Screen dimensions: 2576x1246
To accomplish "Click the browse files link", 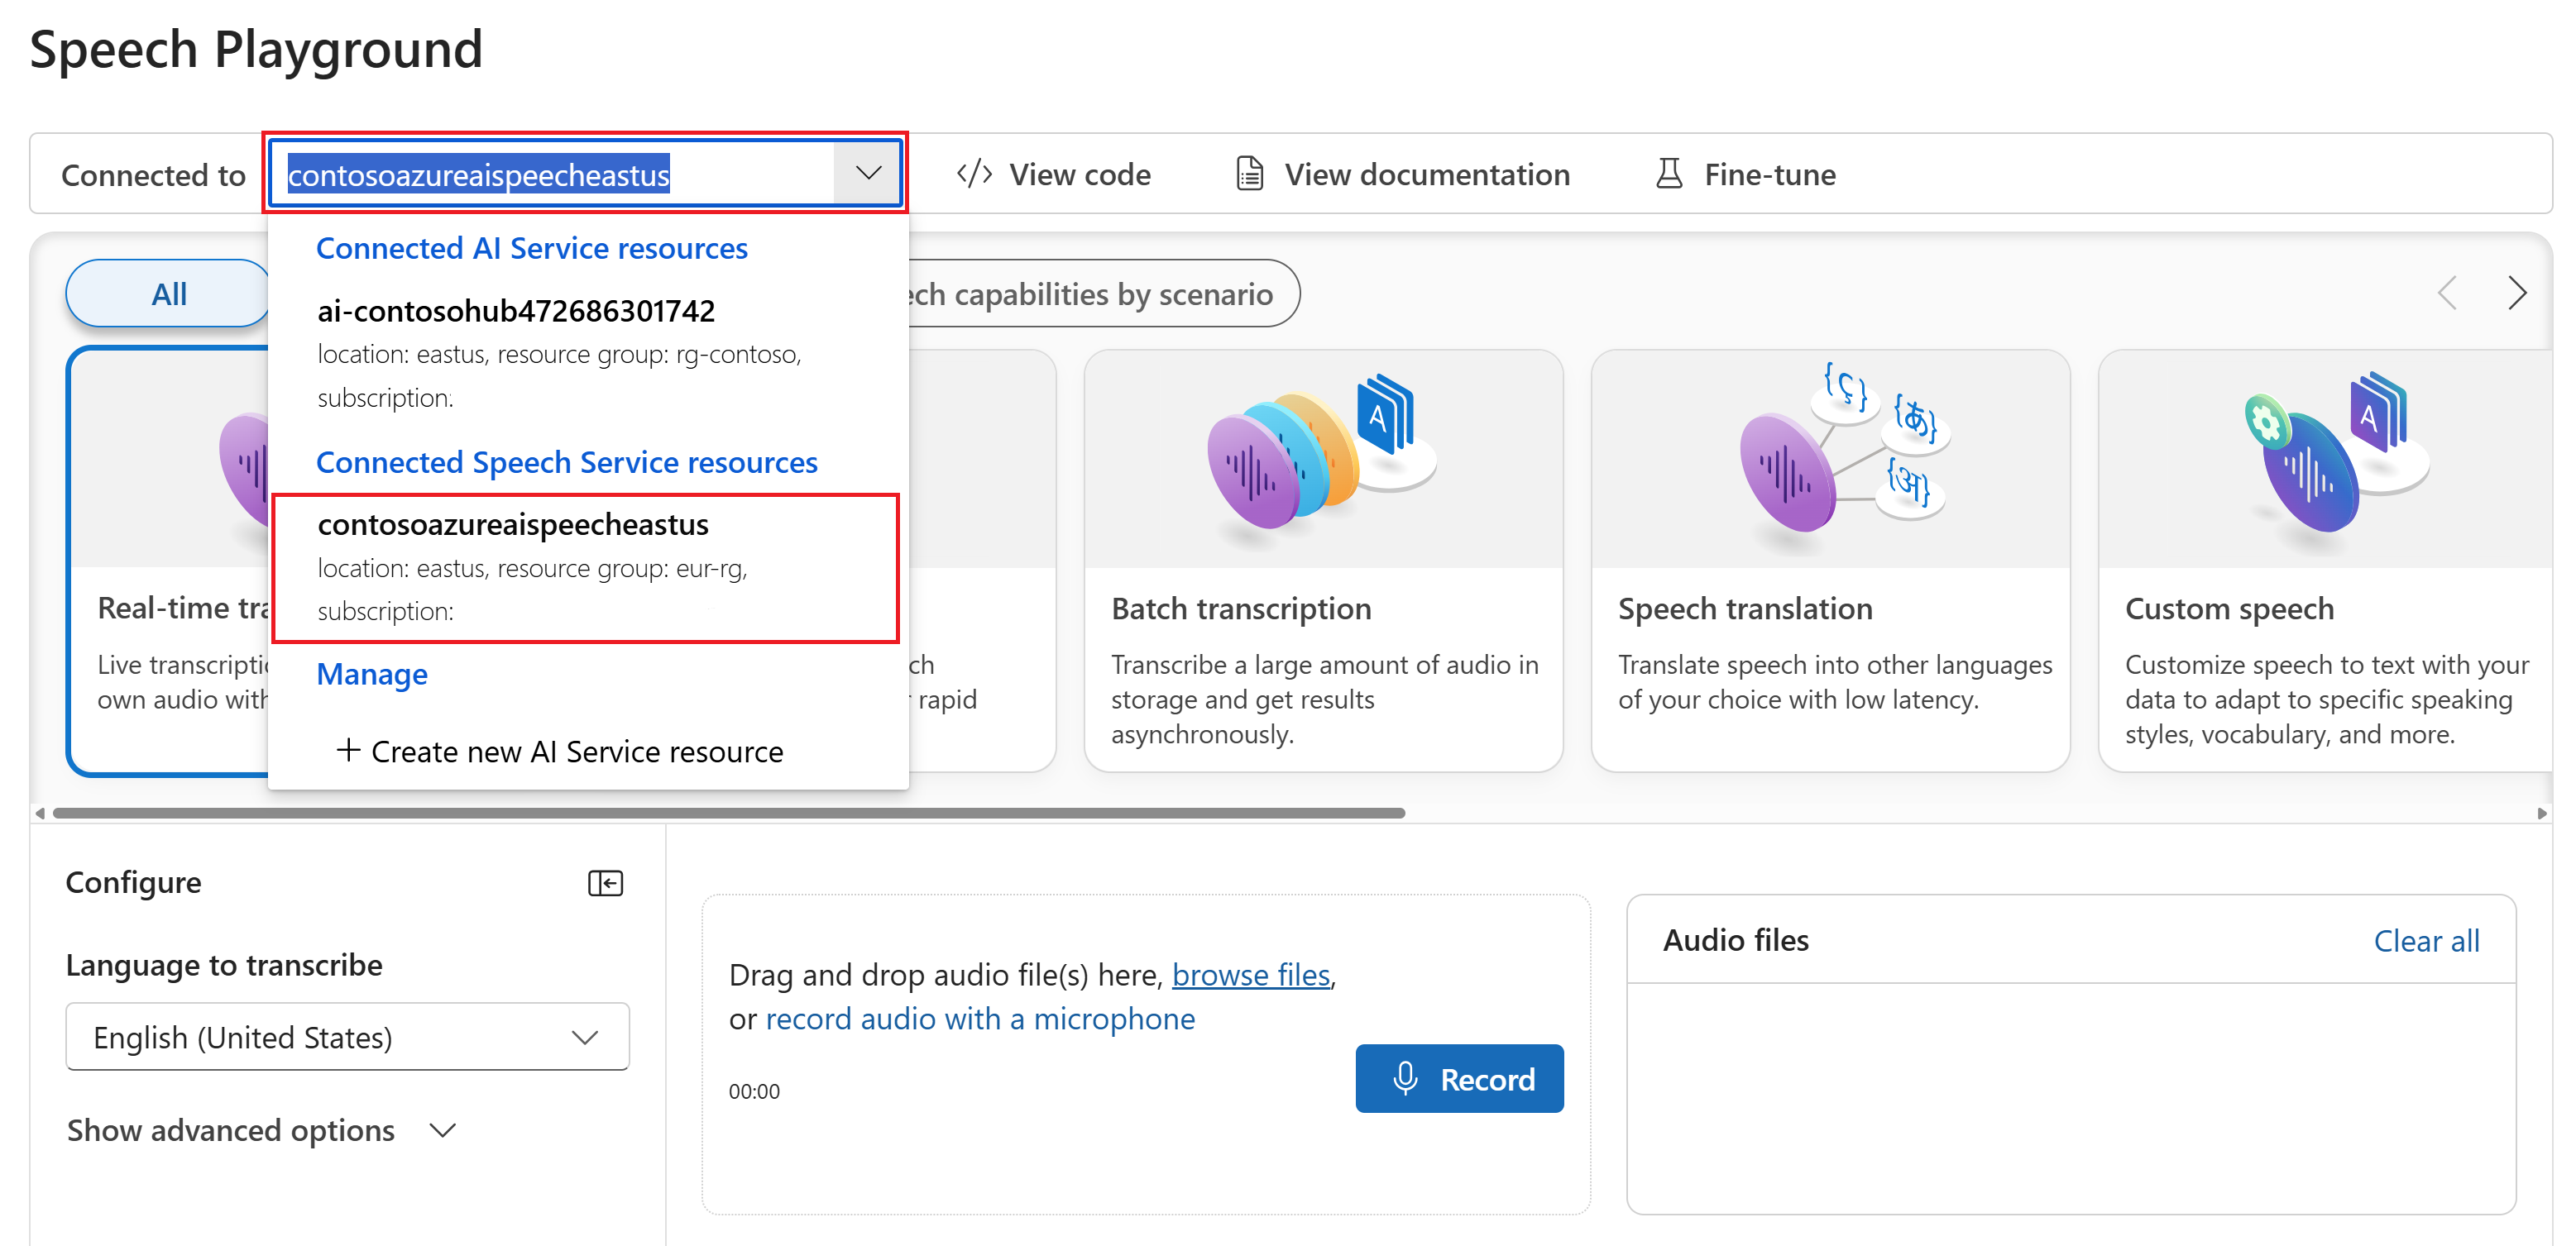I will pyautogui.click(x=1250, y=974).
